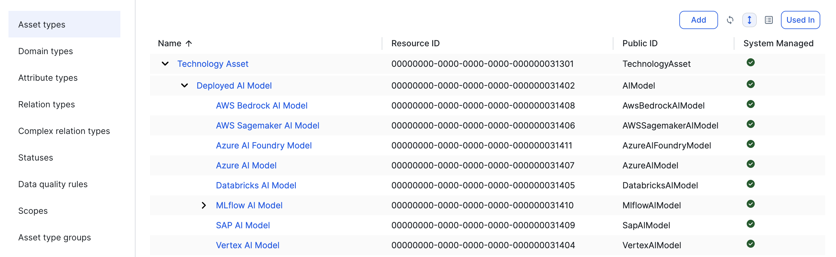Screen dimensions: 836x257
Task: Switch to Relation types in sidebar
Action: point(46,105)
